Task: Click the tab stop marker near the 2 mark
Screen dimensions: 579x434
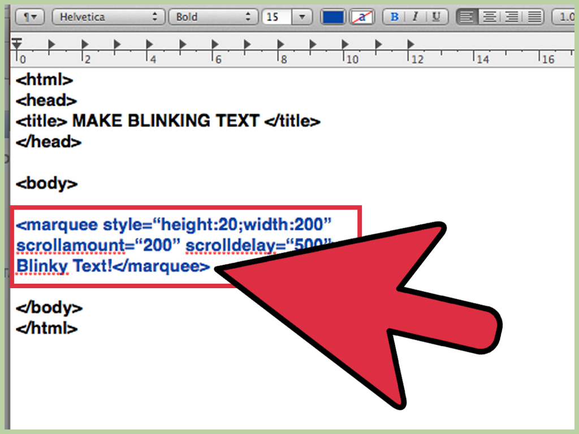Action: pyautogui.click(x=84, y=43)
